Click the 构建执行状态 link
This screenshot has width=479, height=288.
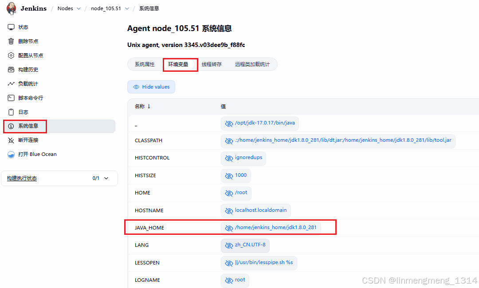tap(22, 178)
